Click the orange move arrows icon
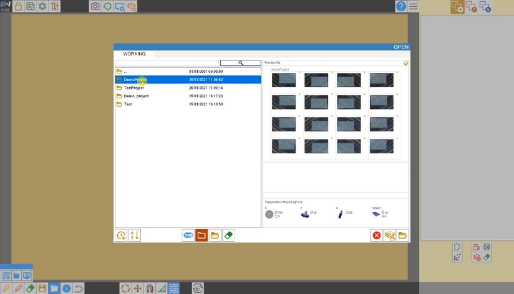Screen dimensions: 514x294 click(x=137, y=288)
